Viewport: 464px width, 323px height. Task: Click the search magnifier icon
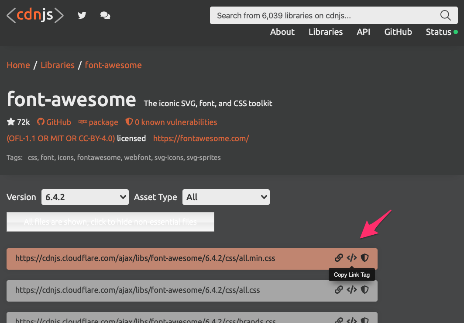point(445,15)
